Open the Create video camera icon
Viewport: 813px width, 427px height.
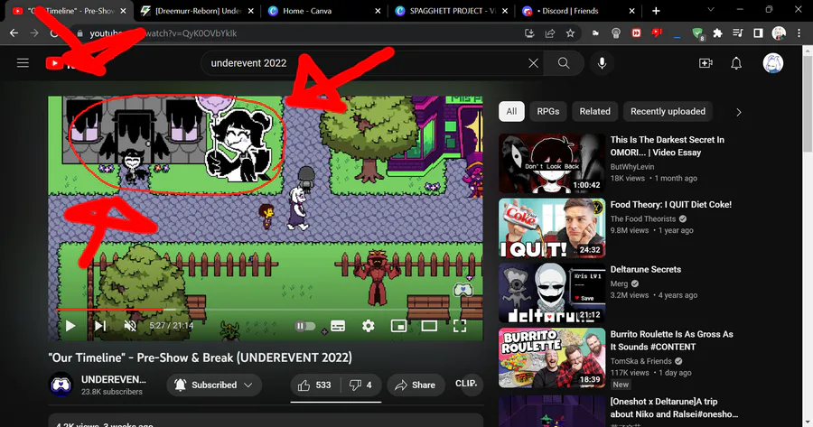click(x=706, y=63)
